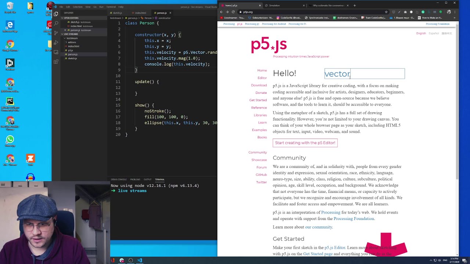Screen dimensions: 470x264
Task: Open the Explorer view in VS Code
Action: click(x=55, y=14)
